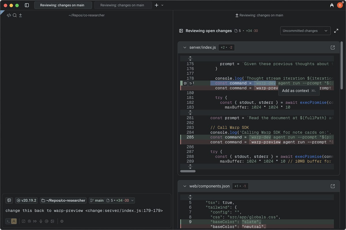
Task: Open the Uncommitted changes dropdown
Action: (305, 31)
